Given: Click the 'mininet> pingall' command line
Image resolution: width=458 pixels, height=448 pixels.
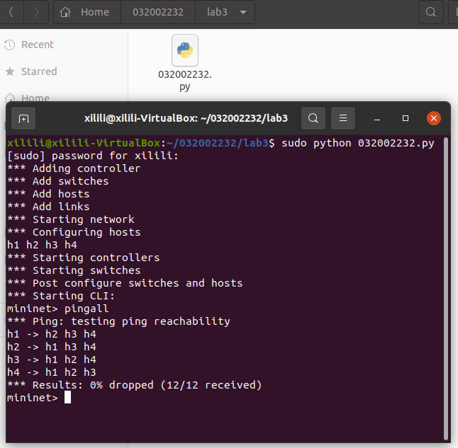Looking at the screenshot, I should 58,309.
